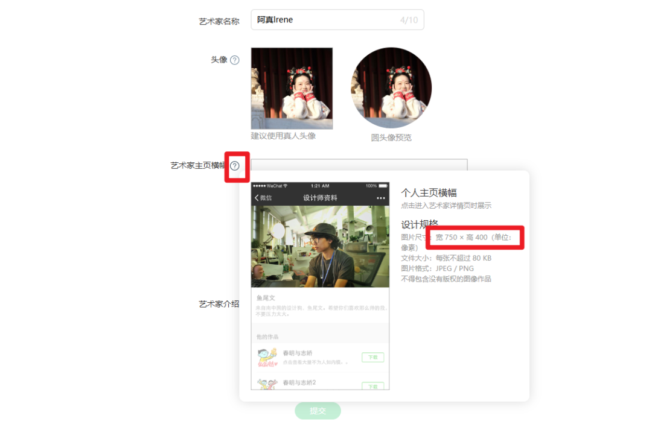Viewport: 652px width, 427px height.
Task: Click 下载 button beside 春明与志娇2
Action: 374,385
